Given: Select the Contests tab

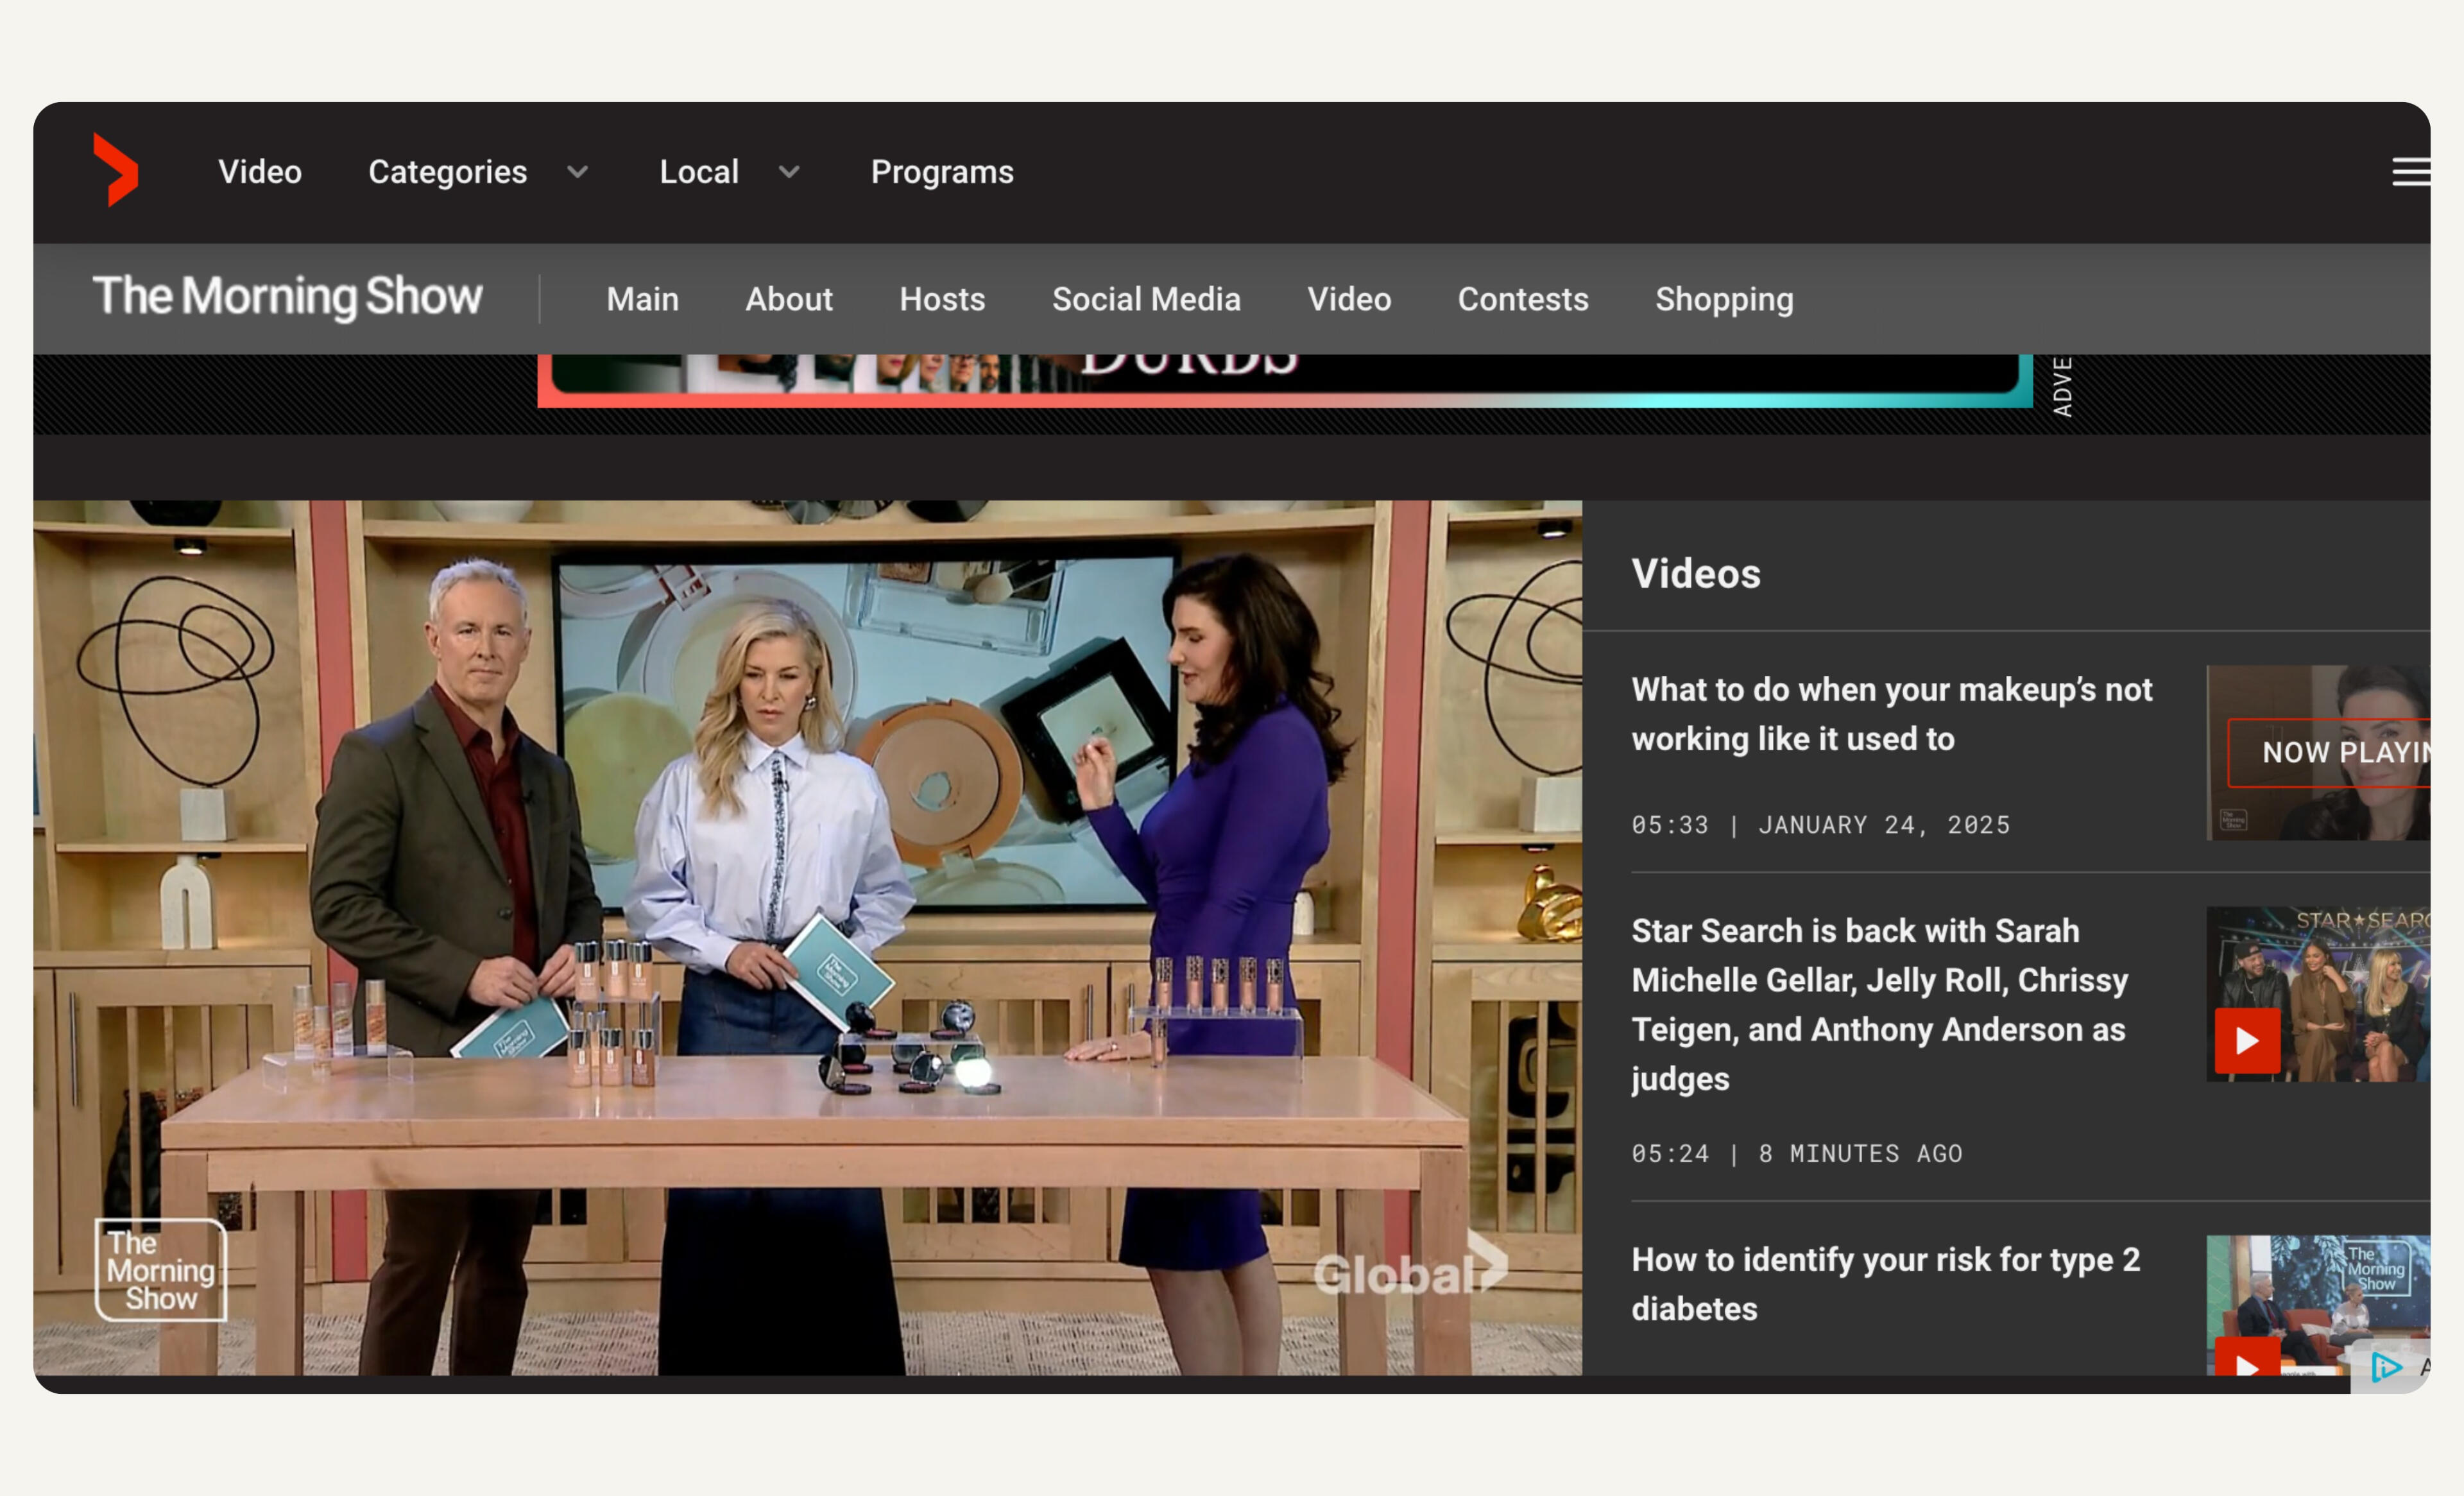Looking at the screenshot, I should coord(1522,299).
